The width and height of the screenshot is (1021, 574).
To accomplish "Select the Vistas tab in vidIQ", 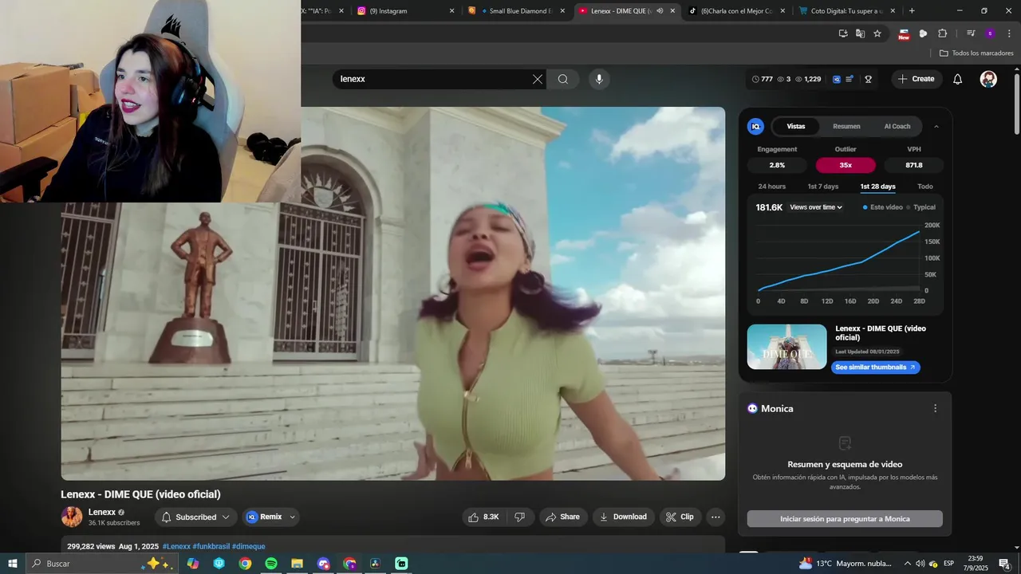I will [x=796, y=126].
